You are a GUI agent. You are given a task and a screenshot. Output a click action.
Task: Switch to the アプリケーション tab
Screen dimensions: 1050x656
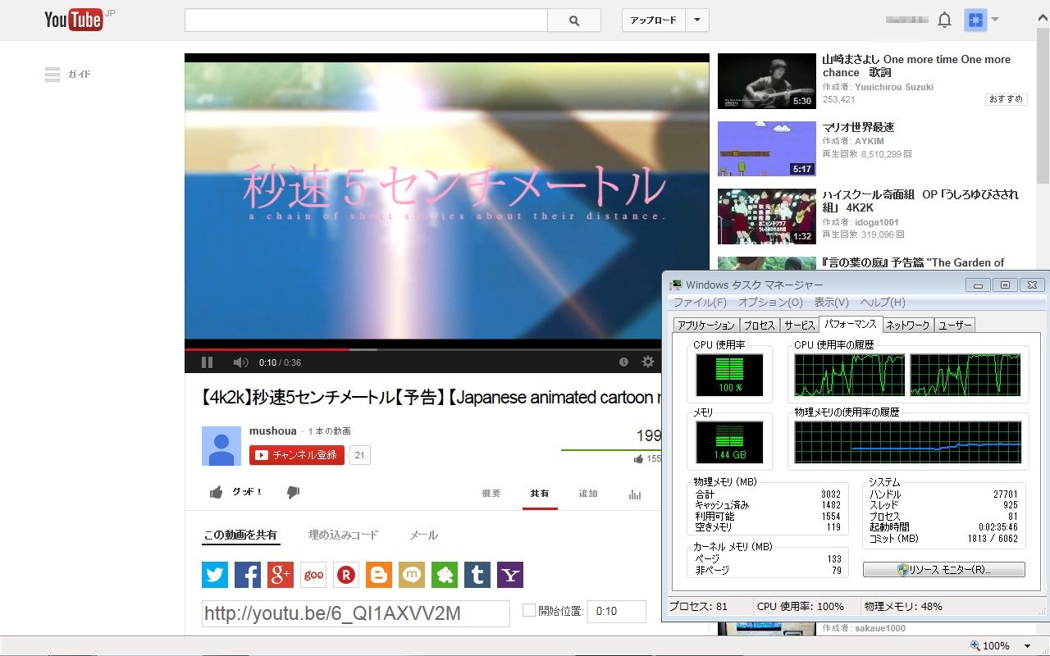click(705, 326)
